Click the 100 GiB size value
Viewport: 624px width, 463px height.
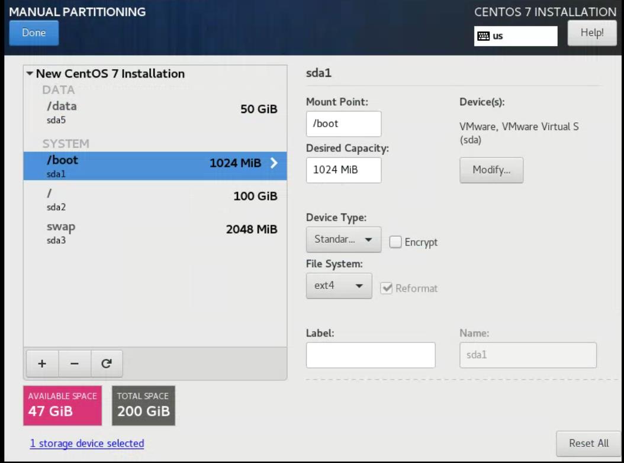point(255,196)
